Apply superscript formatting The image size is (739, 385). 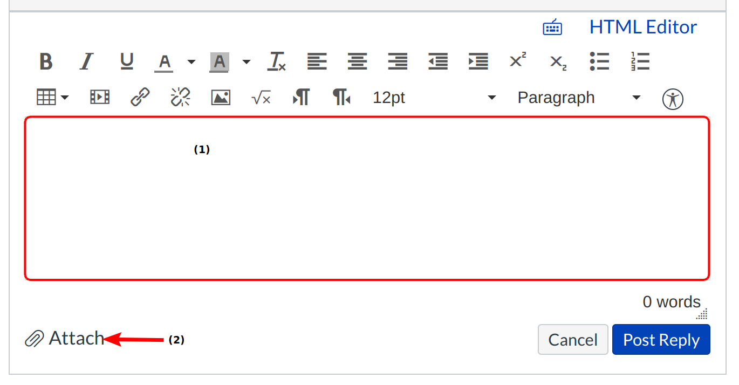point(518,60)
